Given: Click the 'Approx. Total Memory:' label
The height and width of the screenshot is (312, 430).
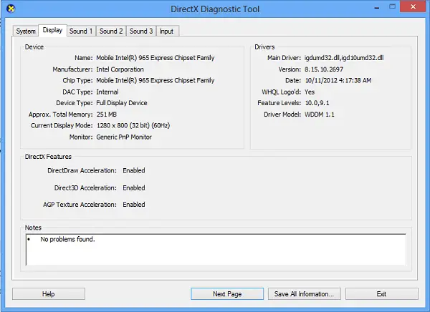Looking at the screenshot, I should [61, 114].
